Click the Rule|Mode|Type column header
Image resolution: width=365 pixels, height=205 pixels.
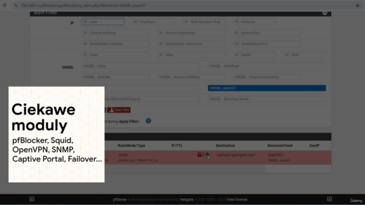point(131,146)
